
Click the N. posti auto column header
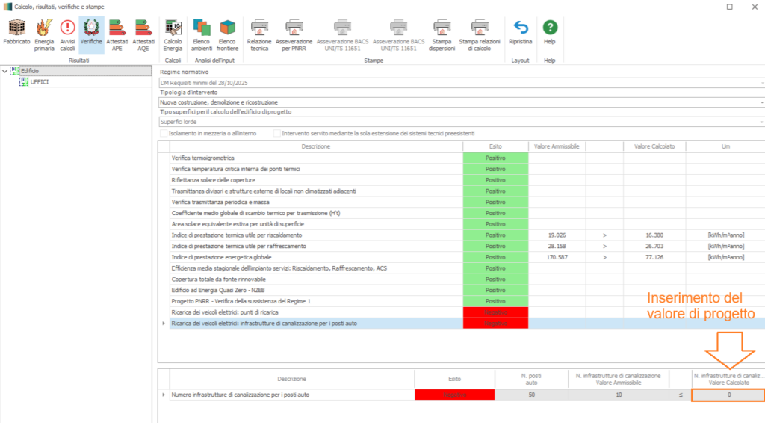tap(531, 379)
